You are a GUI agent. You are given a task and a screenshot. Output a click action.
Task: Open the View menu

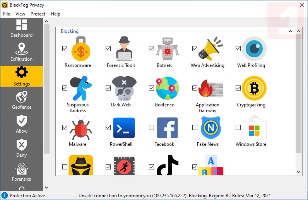point(20,14)
